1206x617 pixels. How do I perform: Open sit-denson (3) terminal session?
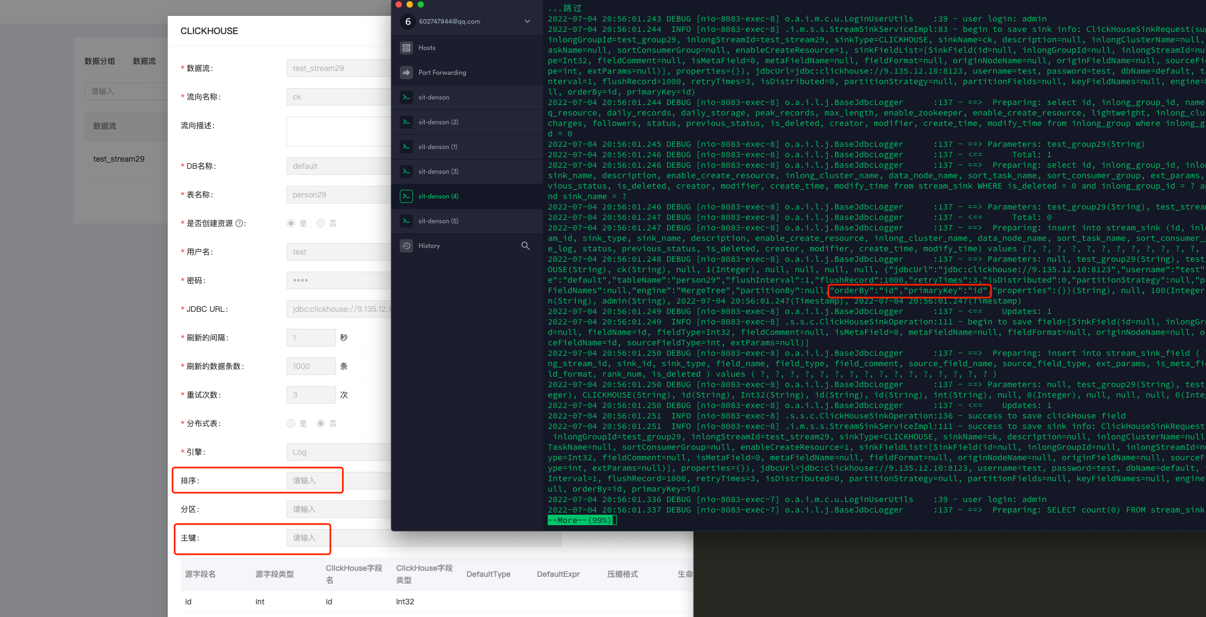tap(438, 172)
